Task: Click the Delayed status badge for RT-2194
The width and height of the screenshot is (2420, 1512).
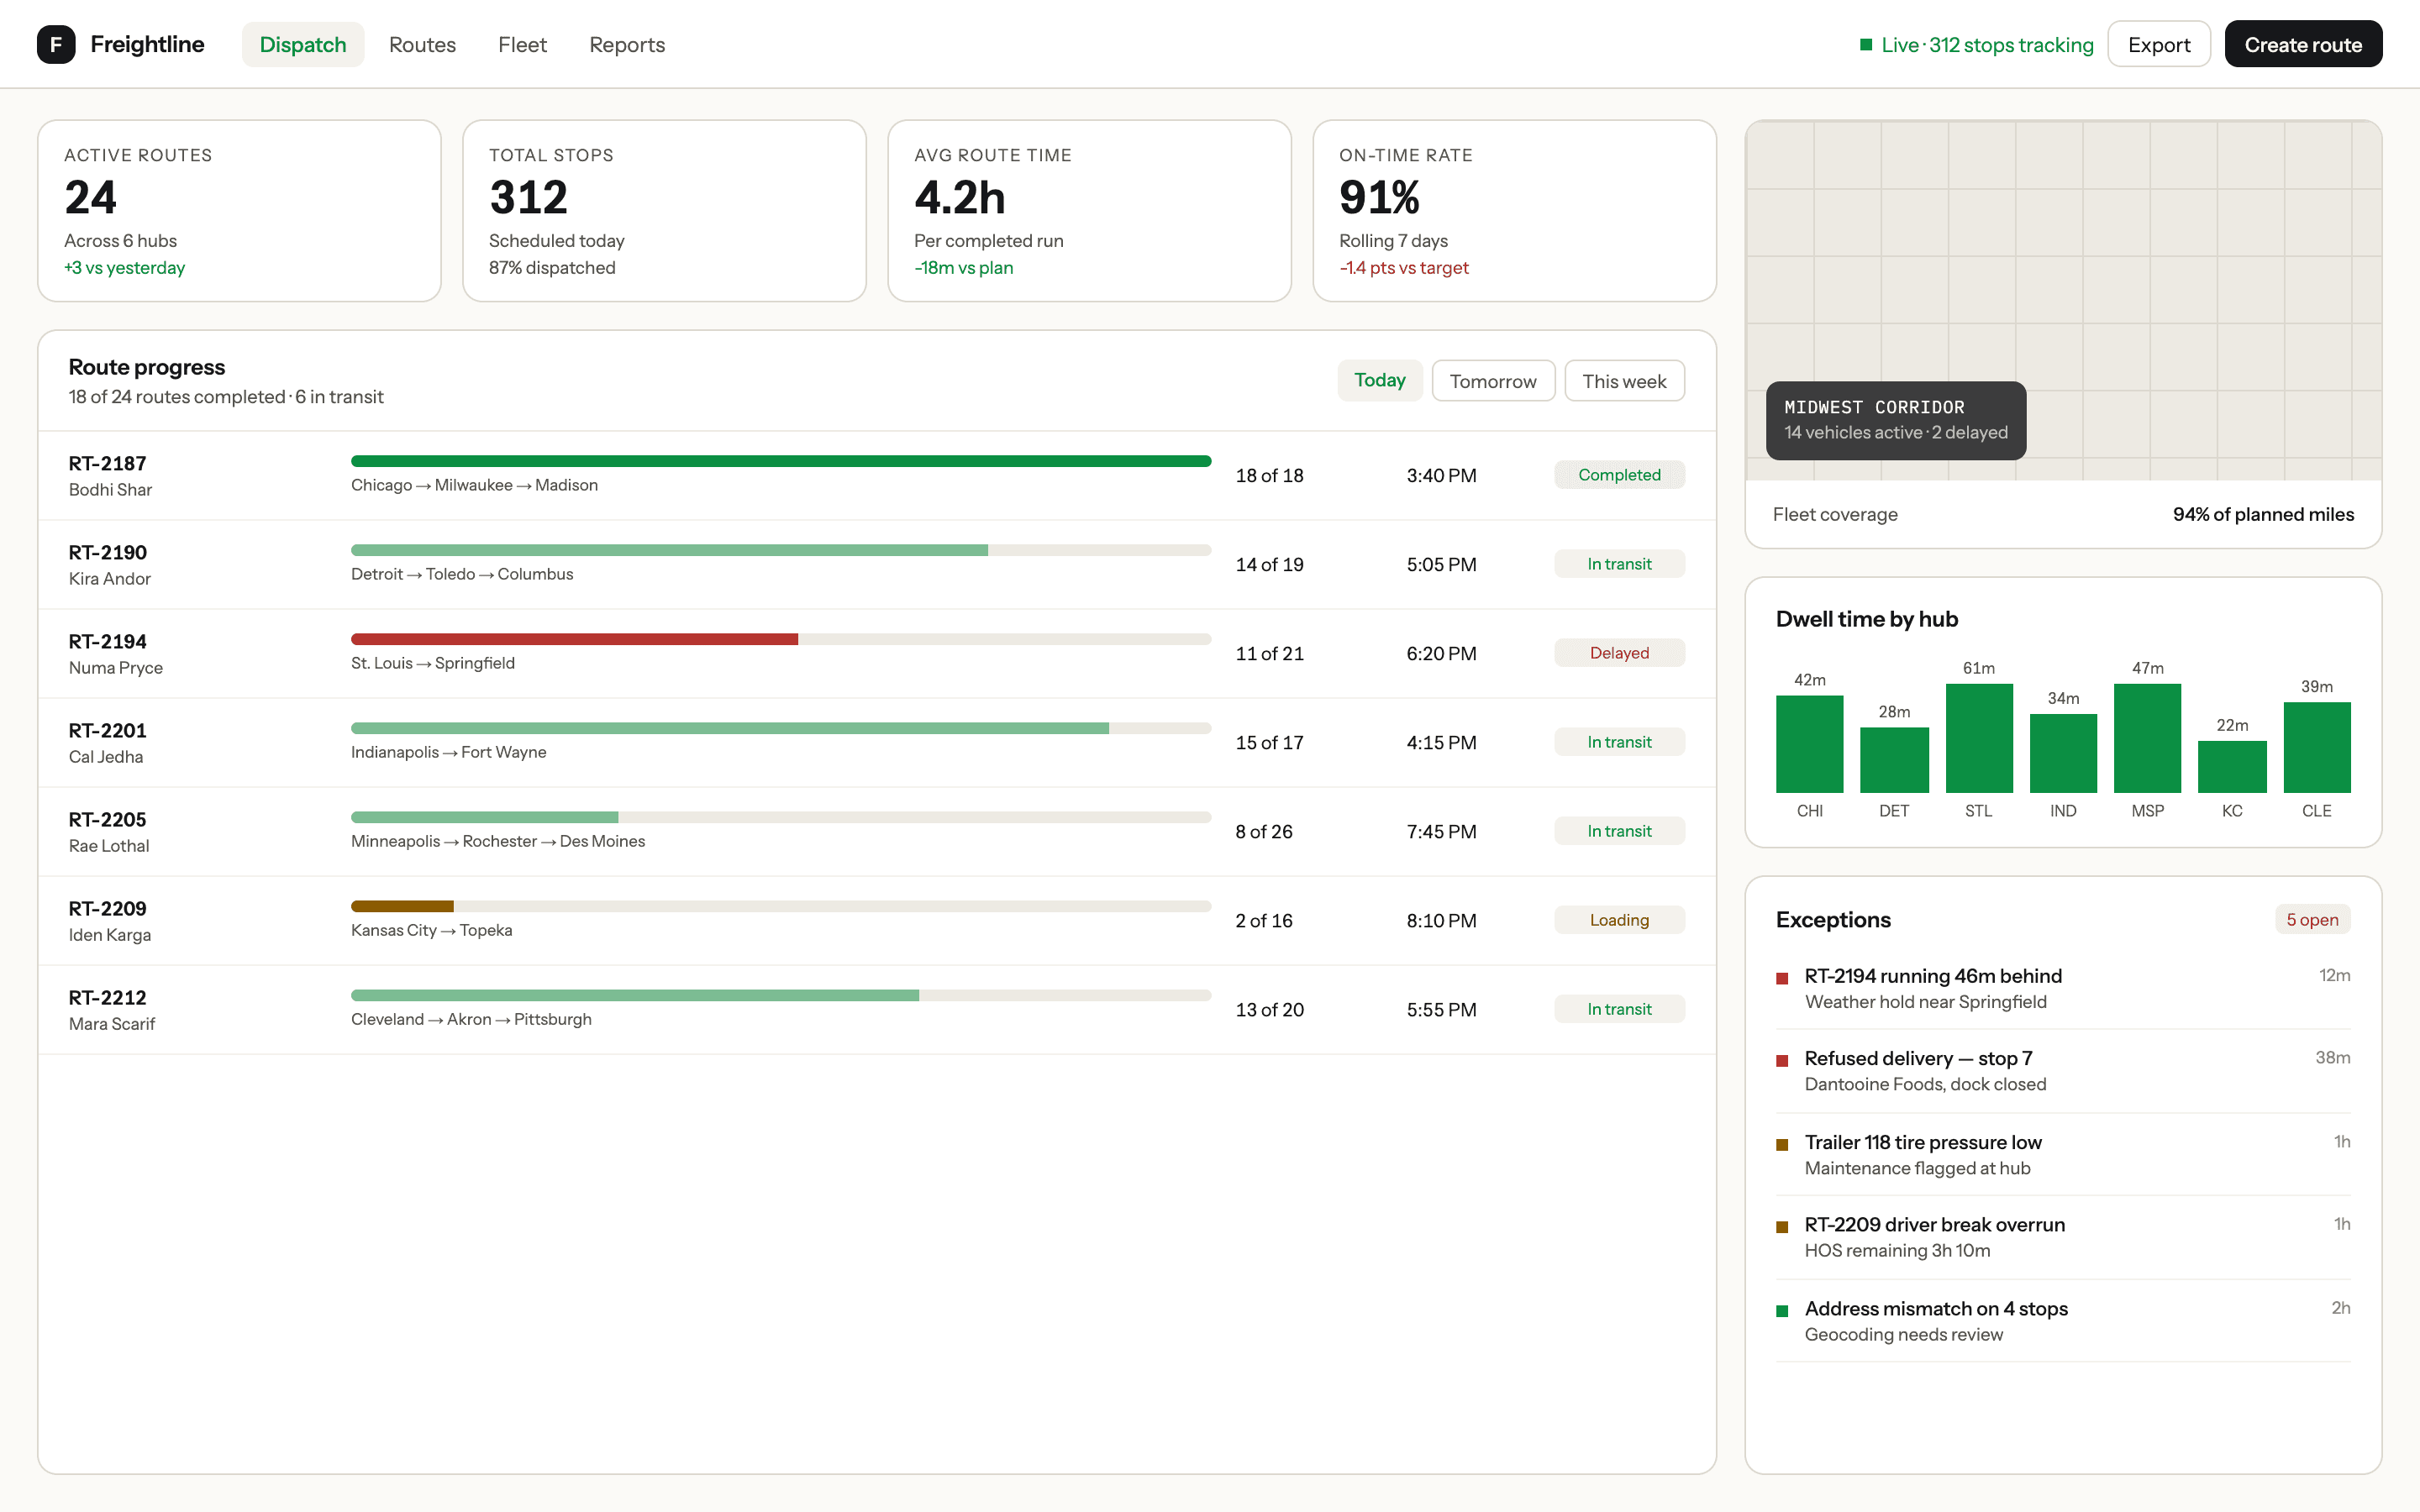Action: pos(1619,653)
